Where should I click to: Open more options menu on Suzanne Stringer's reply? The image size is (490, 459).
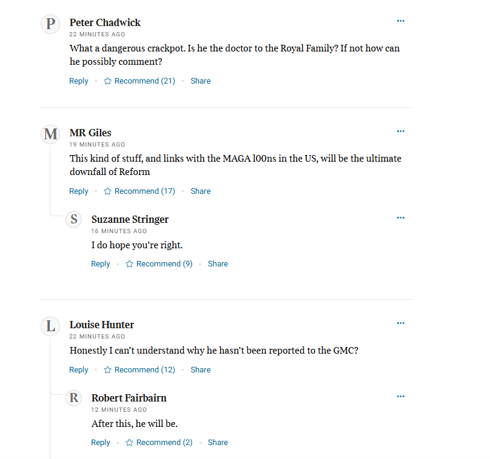click(400, 218)
